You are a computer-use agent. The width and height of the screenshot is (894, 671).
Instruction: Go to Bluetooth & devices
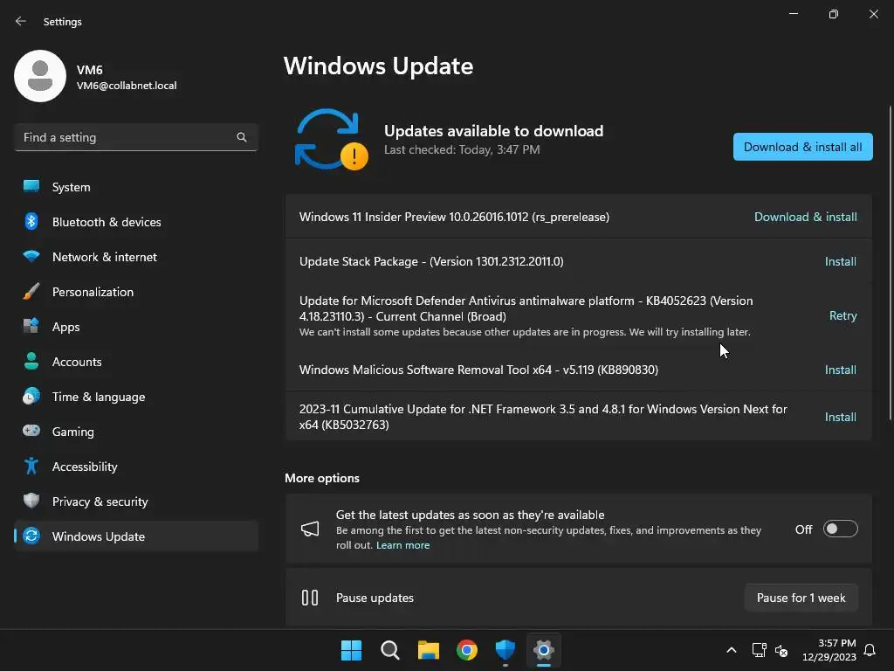135,221
